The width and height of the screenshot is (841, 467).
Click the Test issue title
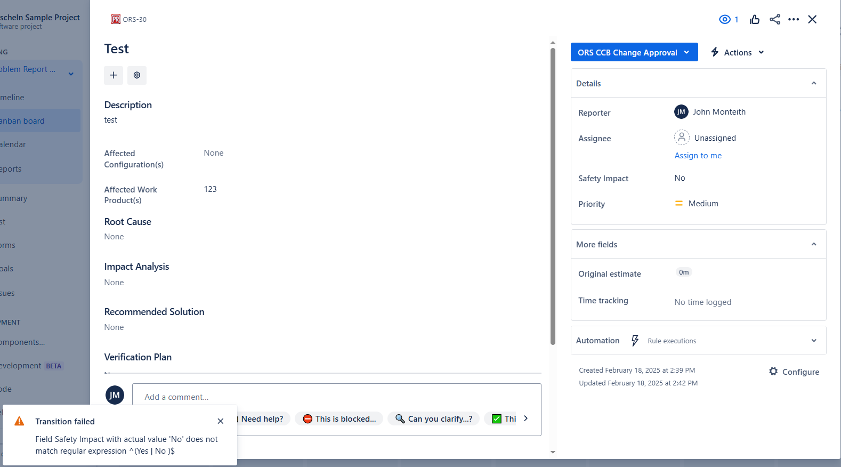click(117, 49)
